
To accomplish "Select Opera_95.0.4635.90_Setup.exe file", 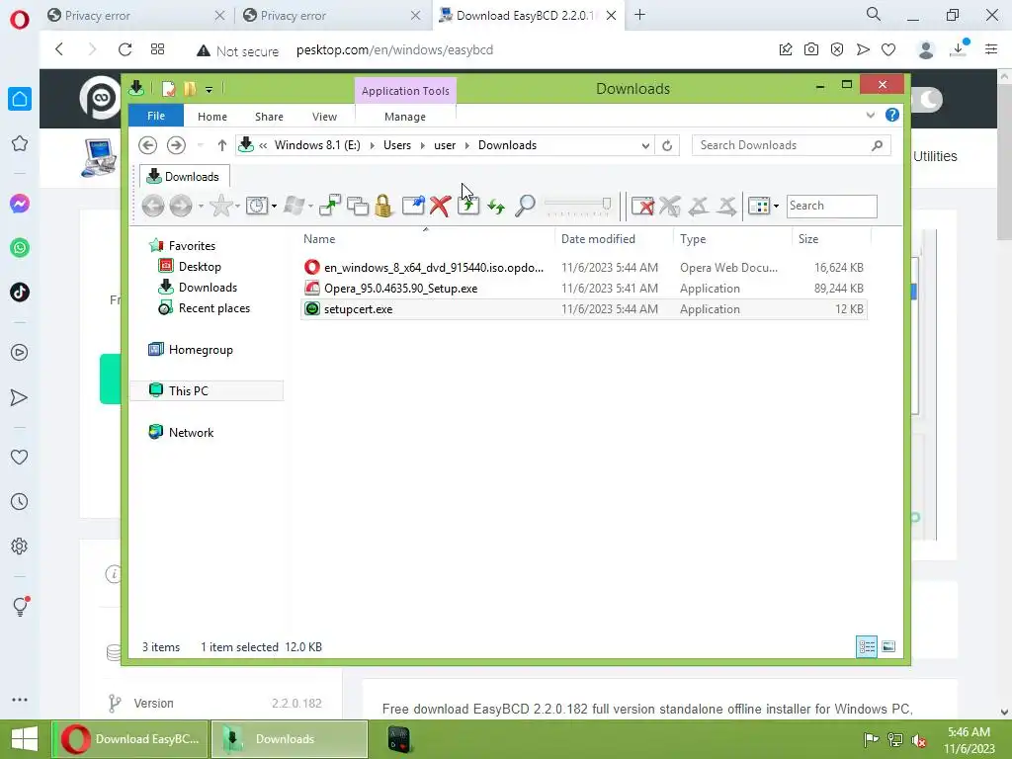I will (x=584, y=289).
